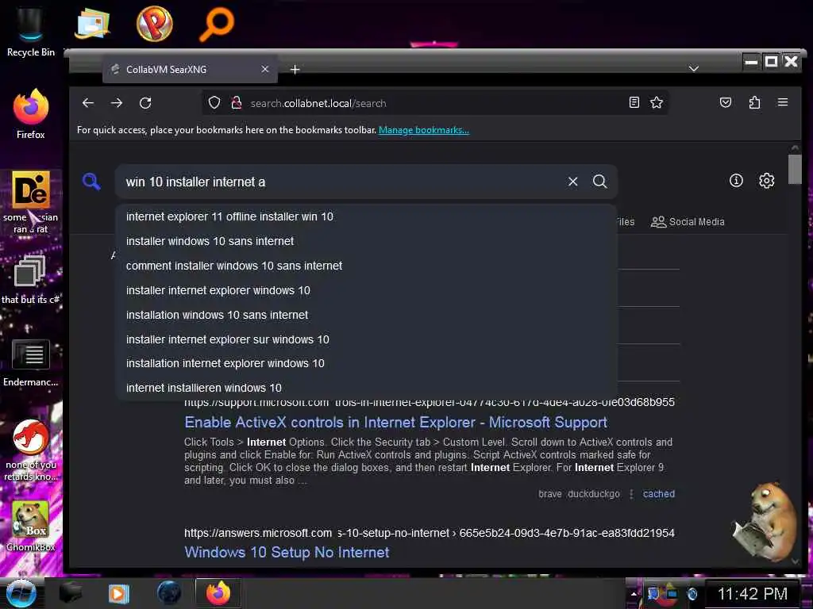Open the Firefox extensions puzzle icon

754,102
